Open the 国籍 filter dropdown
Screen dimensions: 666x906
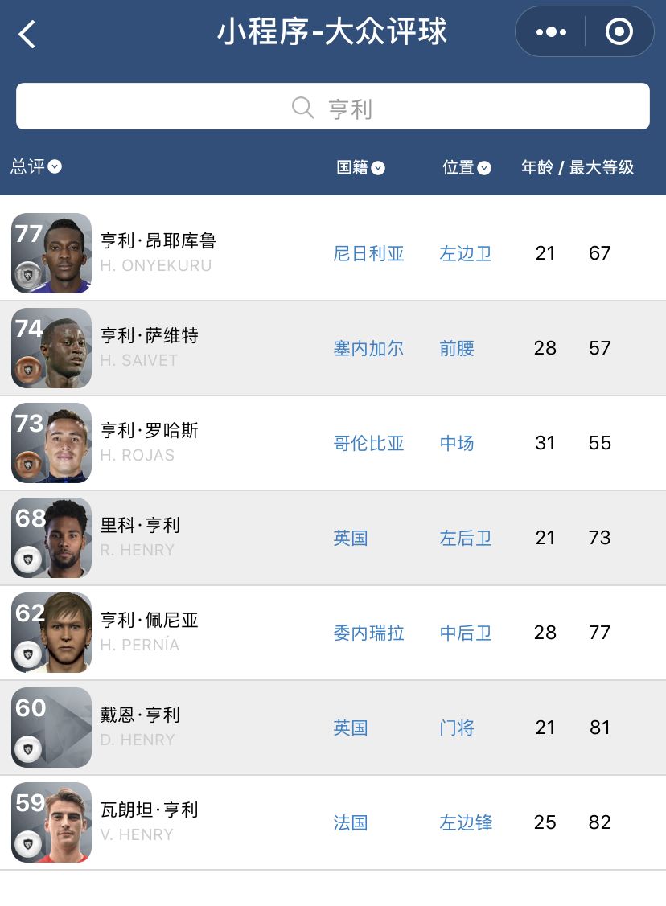click(x=360, y=167)
